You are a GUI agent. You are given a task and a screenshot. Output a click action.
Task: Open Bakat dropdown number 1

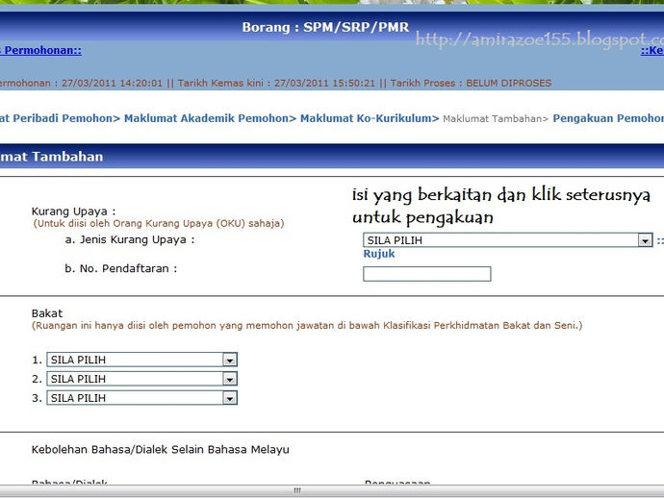coord(141,360)
